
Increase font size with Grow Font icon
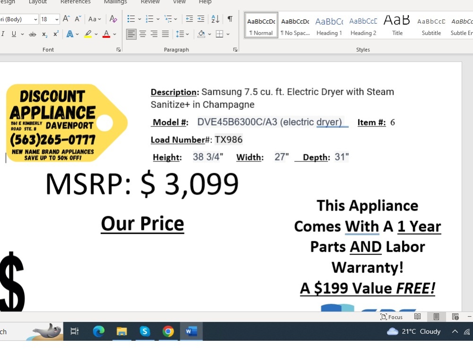pyautogui.click(x=66, y=19)
